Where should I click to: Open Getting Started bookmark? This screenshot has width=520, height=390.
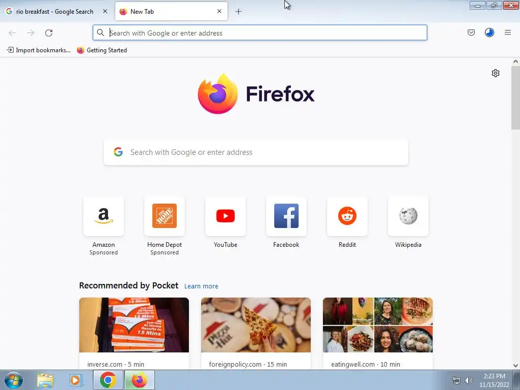coord(102,50)
